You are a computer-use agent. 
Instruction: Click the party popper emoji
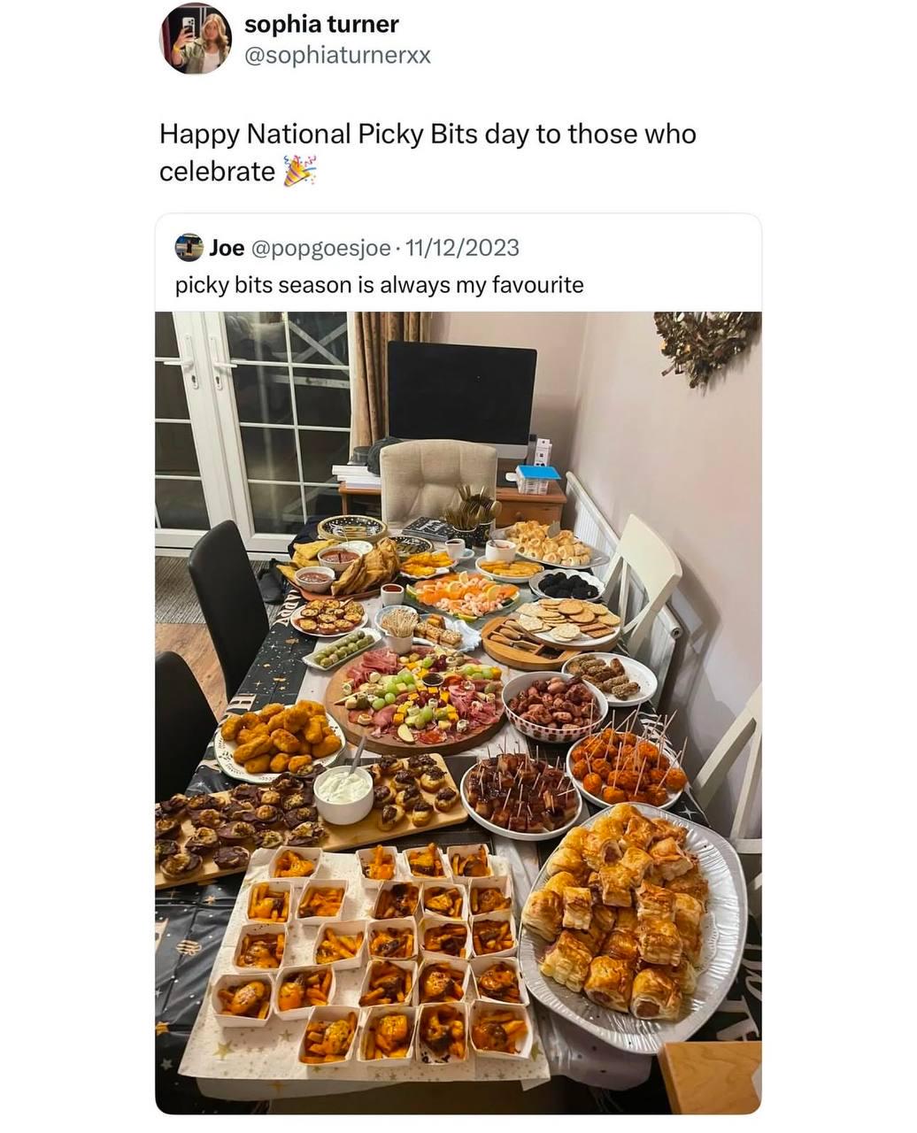pyautogui.click(x=299, y=171)
